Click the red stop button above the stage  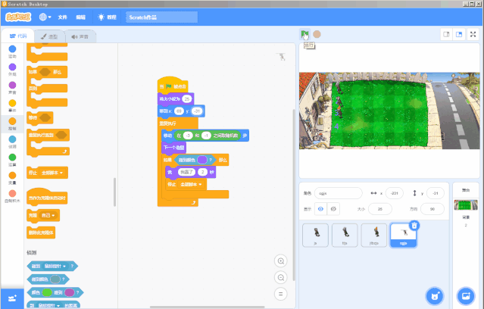point(317,34)
